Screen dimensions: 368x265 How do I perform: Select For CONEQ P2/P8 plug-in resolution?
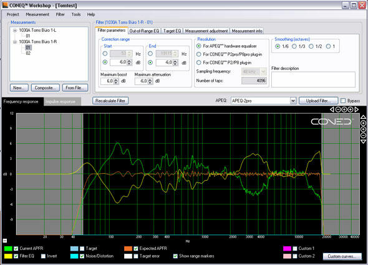(x=199, y=62)
